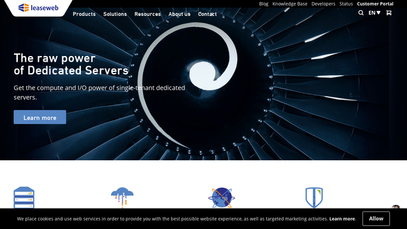The image size is (407, 229).
Task: Open the Products menu
Action: click(x=84, y=14)
